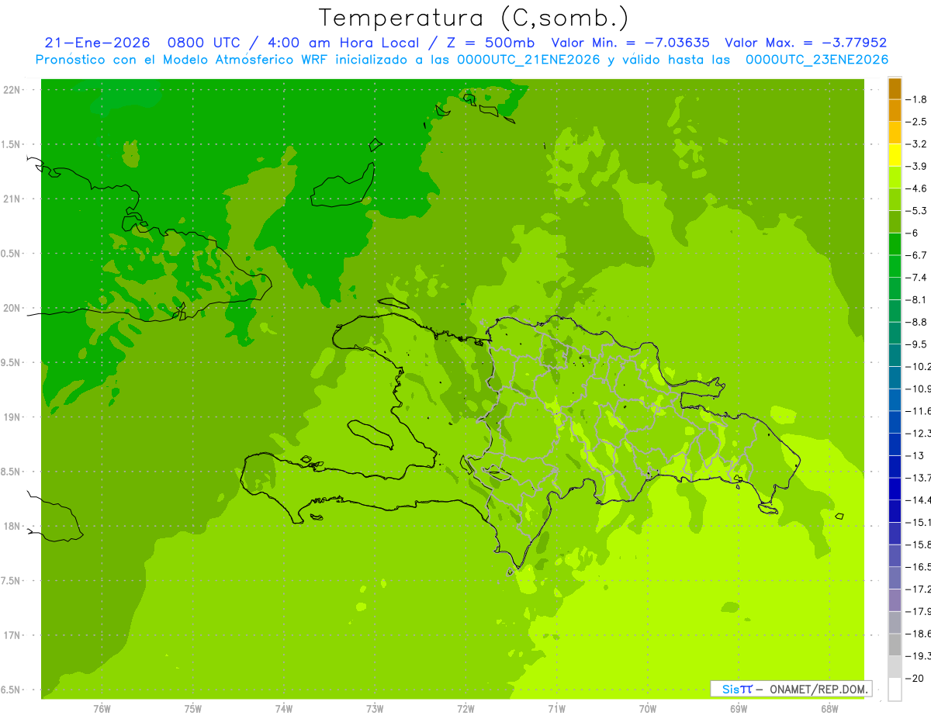Screen dimensions: 931x719
Task: Click the '69W' longitude axis label
Action: [739, 709]
